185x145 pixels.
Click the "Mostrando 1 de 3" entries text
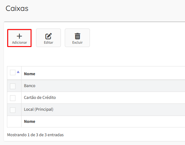pyautogui.click(x=35, y=134)
